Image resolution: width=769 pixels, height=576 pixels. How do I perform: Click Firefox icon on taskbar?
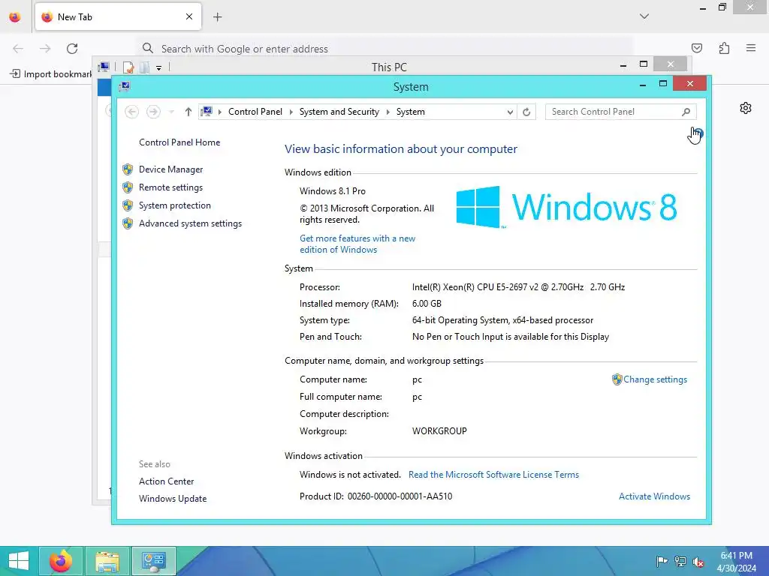point(61,561)
